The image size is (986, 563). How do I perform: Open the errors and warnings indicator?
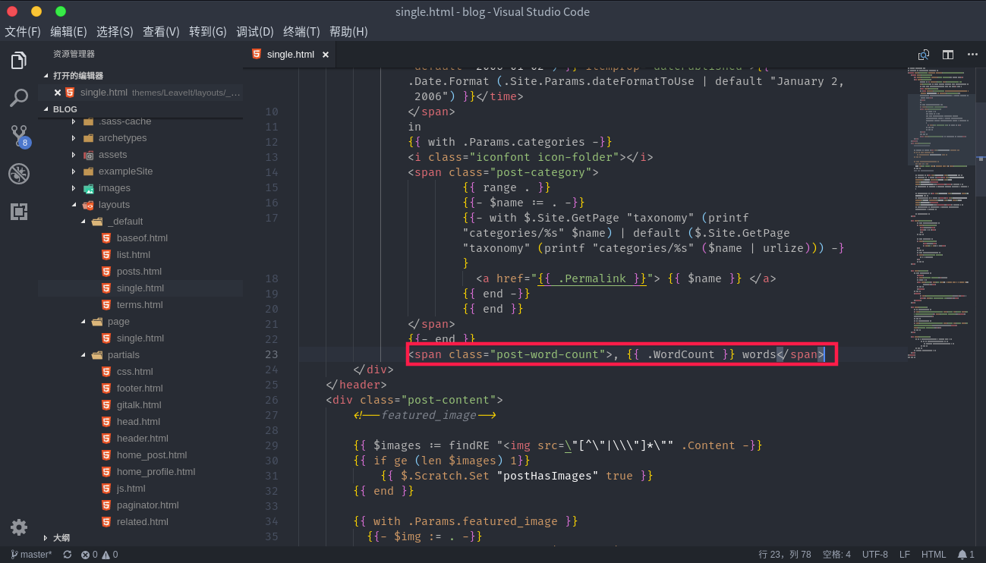click(99, 555)
